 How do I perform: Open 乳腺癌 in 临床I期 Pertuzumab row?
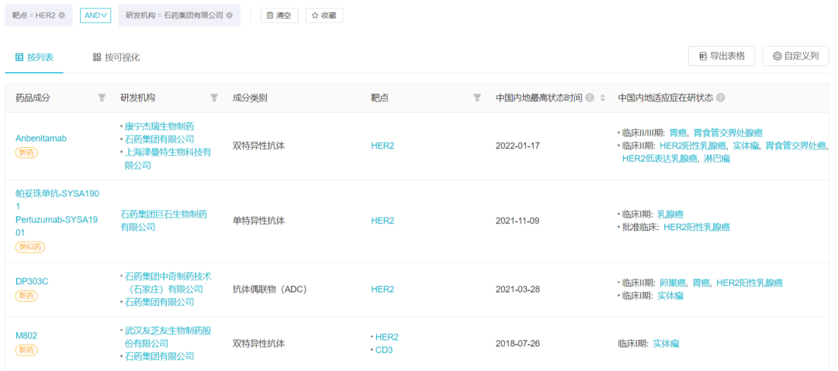pos(670,214)
